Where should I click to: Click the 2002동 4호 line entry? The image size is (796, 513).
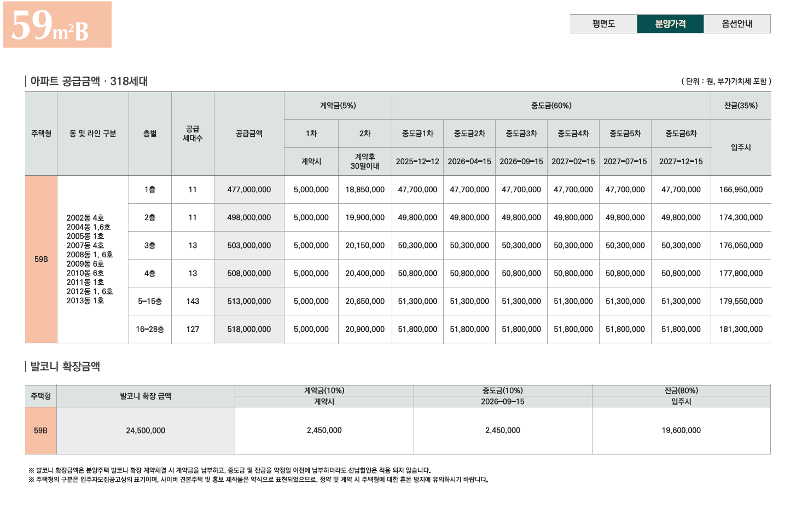point(85,218)
